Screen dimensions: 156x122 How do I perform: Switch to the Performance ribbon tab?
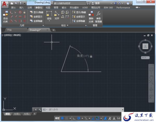tap(123, 7)
